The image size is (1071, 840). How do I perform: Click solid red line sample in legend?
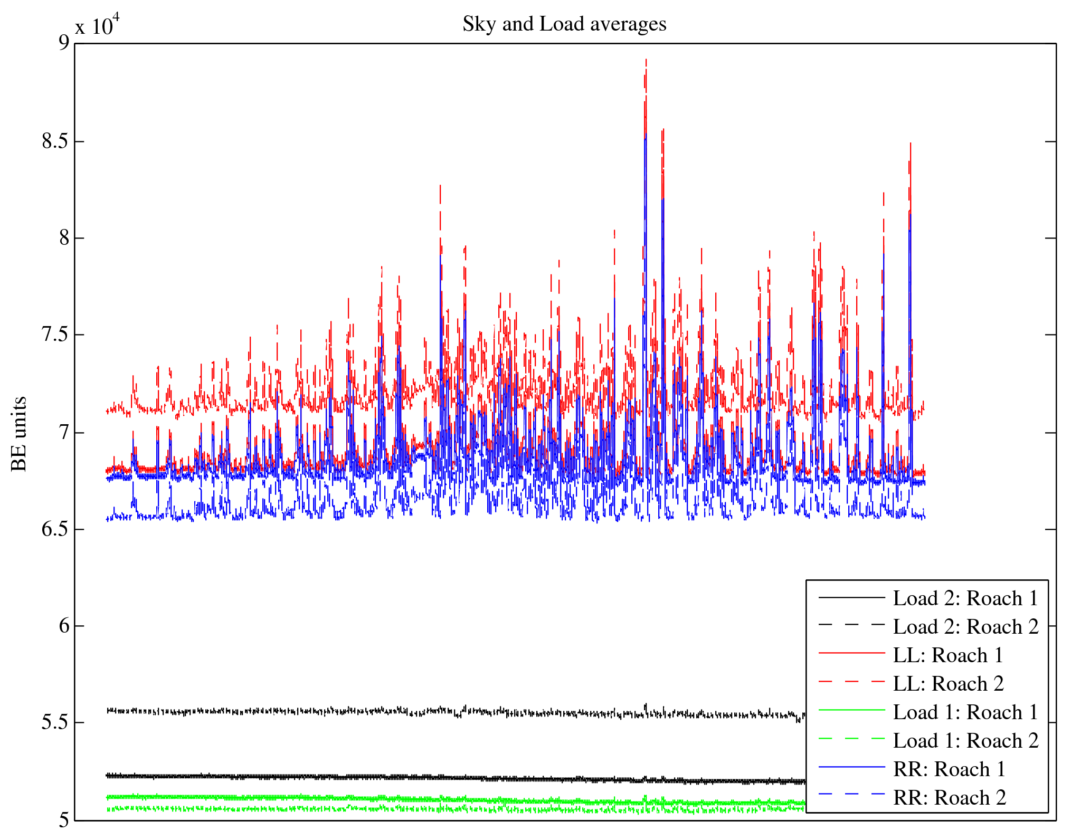point(851,653)
